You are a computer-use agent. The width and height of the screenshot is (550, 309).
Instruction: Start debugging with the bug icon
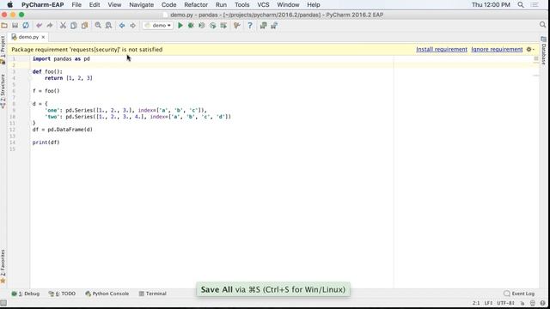(x=191, y=26)
